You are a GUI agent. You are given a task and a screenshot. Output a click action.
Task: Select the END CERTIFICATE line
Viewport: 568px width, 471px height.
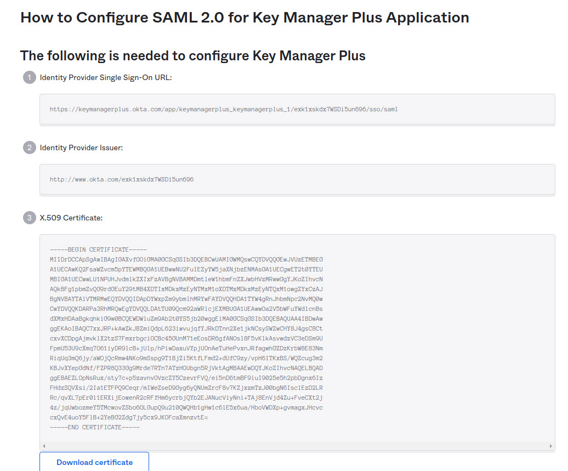(x=94, y=427)
